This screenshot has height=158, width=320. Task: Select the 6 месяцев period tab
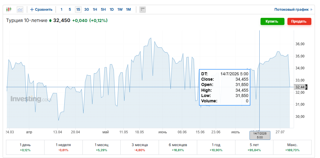[x=178, y=147]
